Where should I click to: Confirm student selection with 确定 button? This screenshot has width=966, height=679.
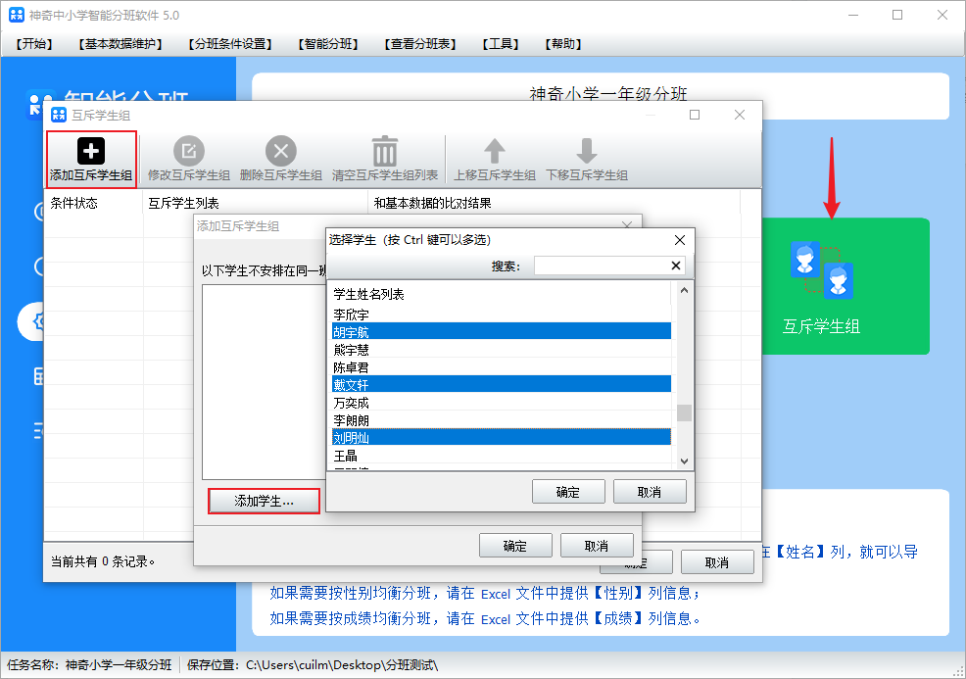point(567,492)
